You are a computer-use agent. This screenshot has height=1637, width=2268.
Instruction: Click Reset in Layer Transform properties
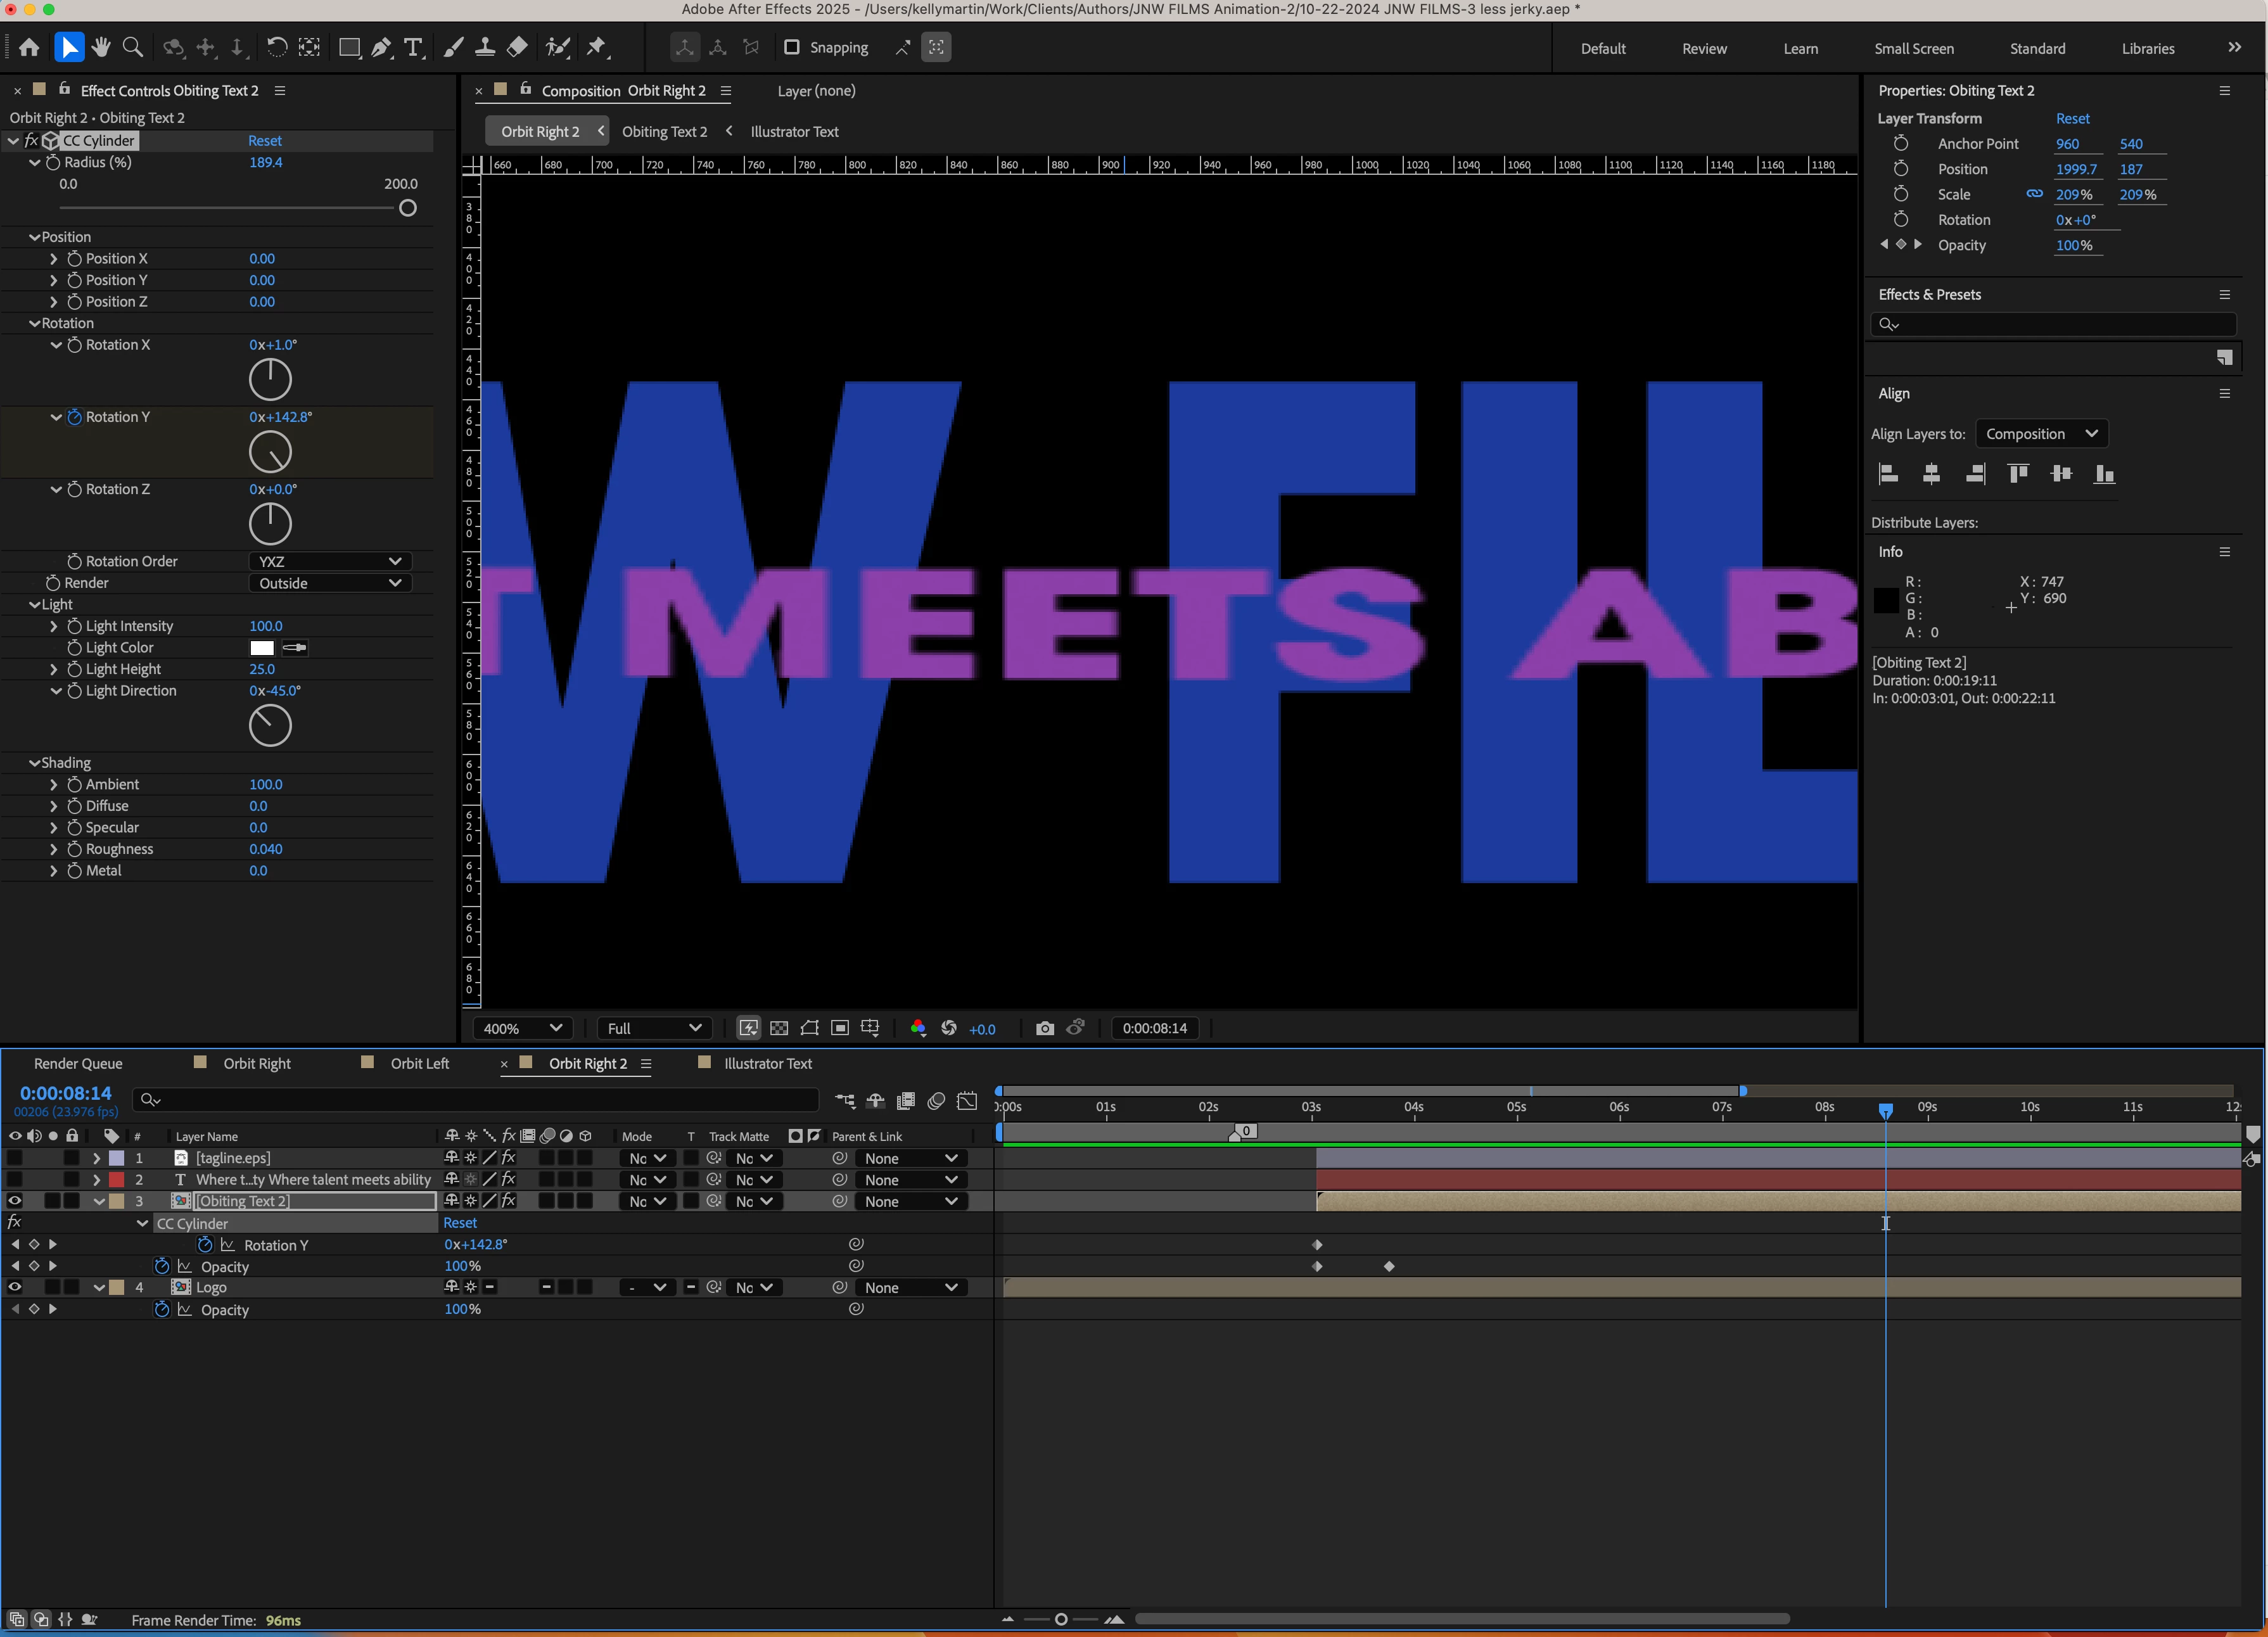[2072, 118]
